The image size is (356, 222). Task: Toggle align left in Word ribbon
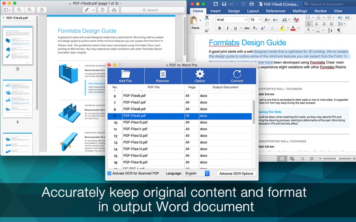click(x=308, y=24)
